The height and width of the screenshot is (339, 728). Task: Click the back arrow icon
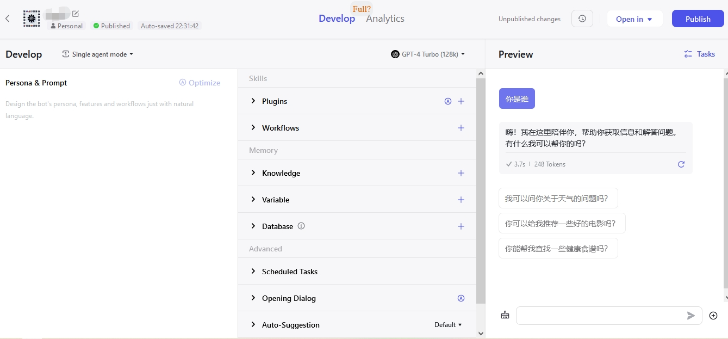(x=8, y=19)
